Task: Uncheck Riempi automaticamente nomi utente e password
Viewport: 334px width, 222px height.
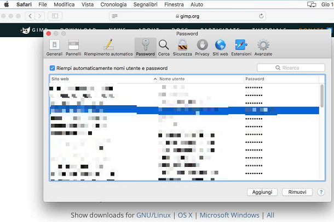Action: 52,68
